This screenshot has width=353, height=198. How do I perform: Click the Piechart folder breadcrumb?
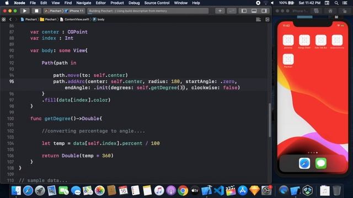click(48, 20)
